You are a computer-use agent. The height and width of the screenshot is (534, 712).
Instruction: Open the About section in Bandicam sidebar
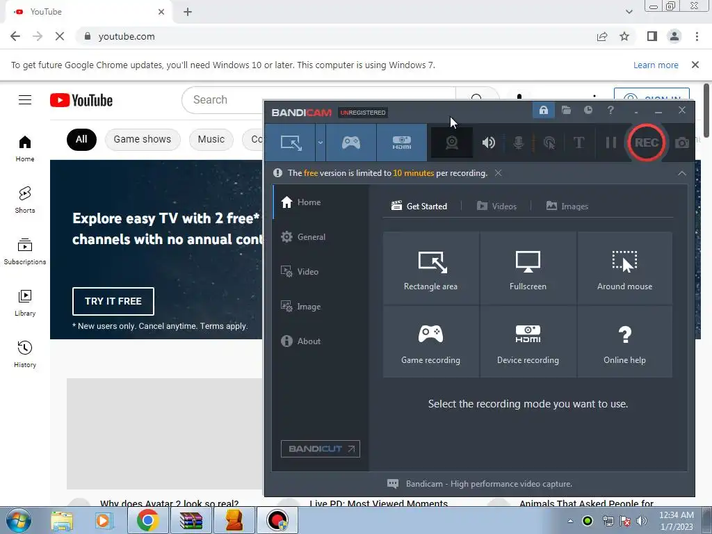(321, 341)
